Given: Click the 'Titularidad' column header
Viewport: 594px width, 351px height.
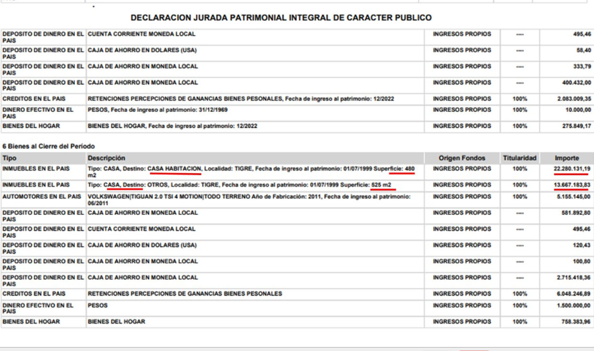Looking at the screenshot, I should [520, 158].
